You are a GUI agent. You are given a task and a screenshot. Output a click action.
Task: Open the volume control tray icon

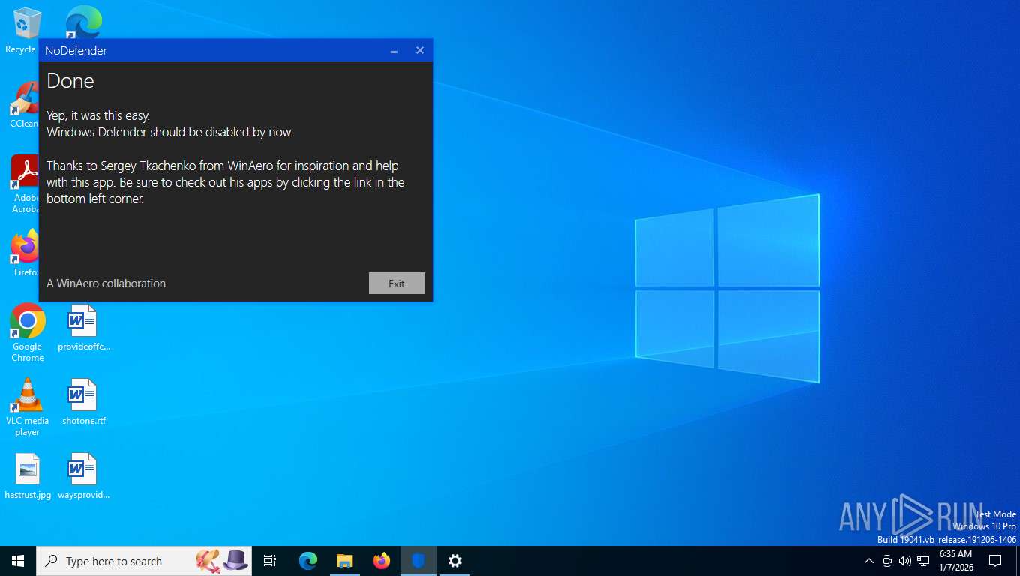click(x=904, y=561)
